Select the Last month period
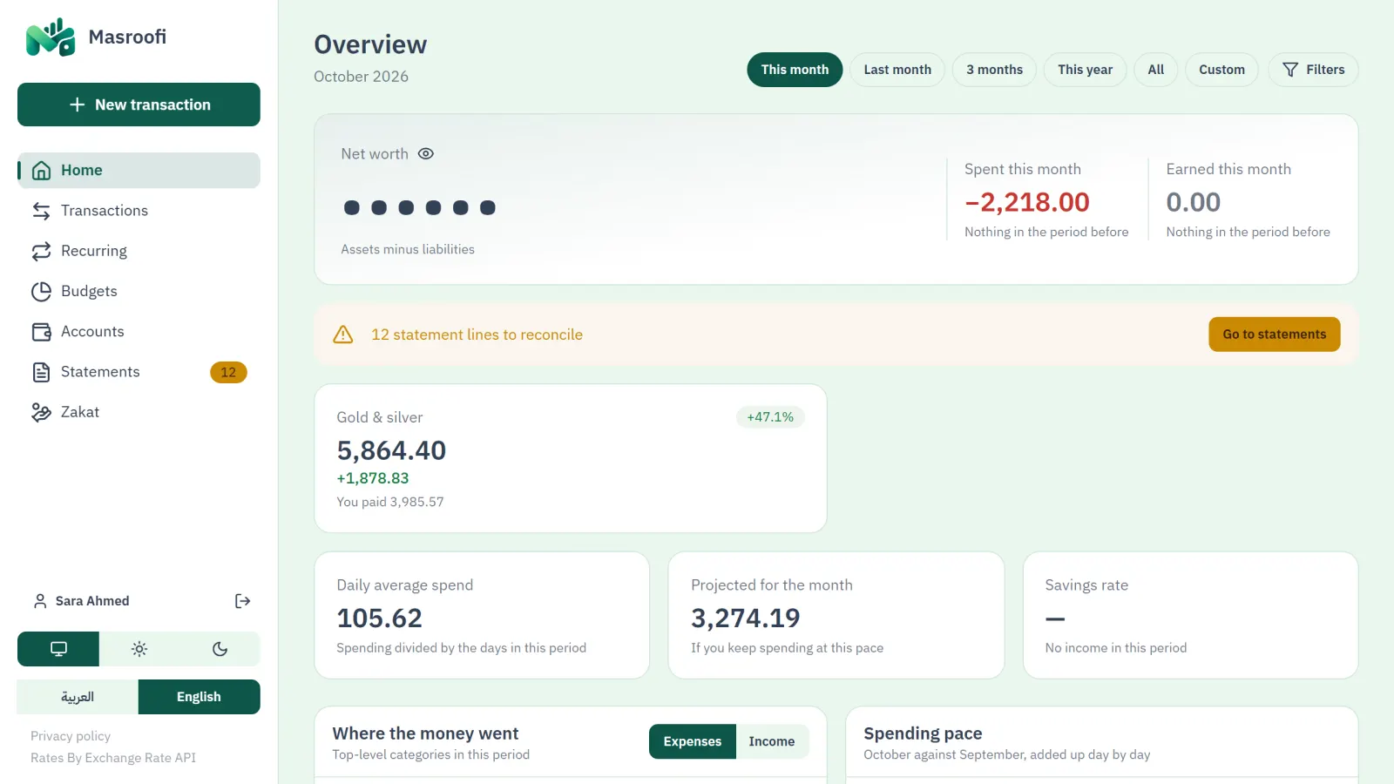Image resolution: width=1394 pixels, height=784 pixels. [x=897, y=70]
